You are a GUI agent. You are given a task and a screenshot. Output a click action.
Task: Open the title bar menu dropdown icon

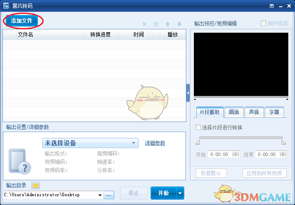pyautogui.click(x=272, y=6)
